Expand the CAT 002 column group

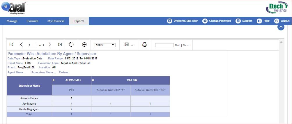click(x=93, y=80)
